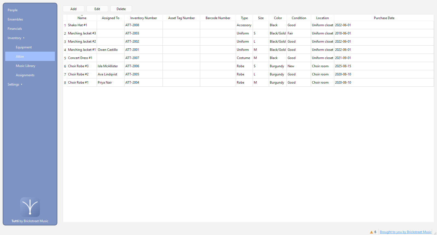Click the New condition cell
The image size is (437, 235).
[x=299, y=66]
